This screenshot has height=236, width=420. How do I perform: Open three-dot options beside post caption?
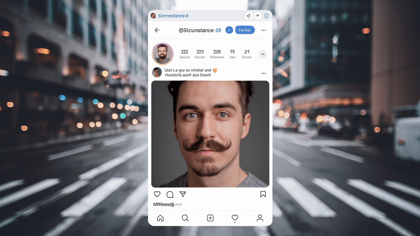pyautogui.click(x=263, y=73)
